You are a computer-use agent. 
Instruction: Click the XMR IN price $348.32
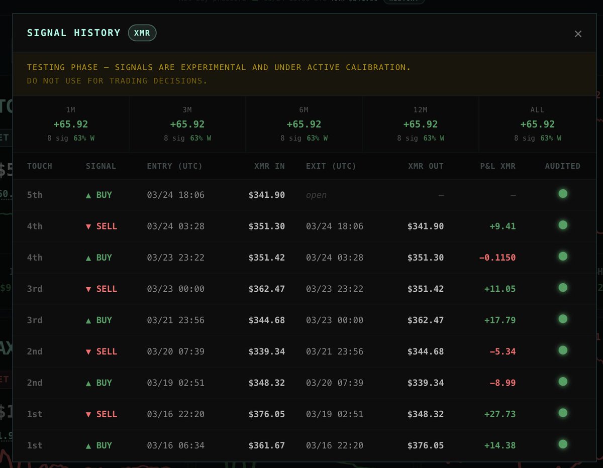pos(267,383)
